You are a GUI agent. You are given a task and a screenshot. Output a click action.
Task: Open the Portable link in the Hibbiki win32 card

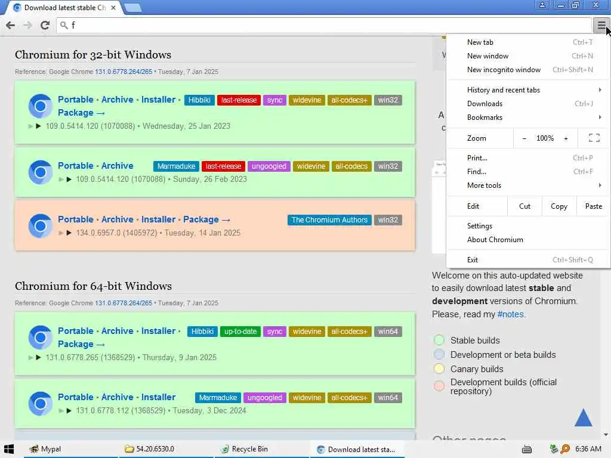(76, 100)
